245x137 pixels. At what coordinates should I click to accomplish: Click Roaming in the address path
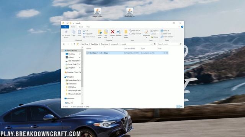pyautogui.click(x=104, y=44)
